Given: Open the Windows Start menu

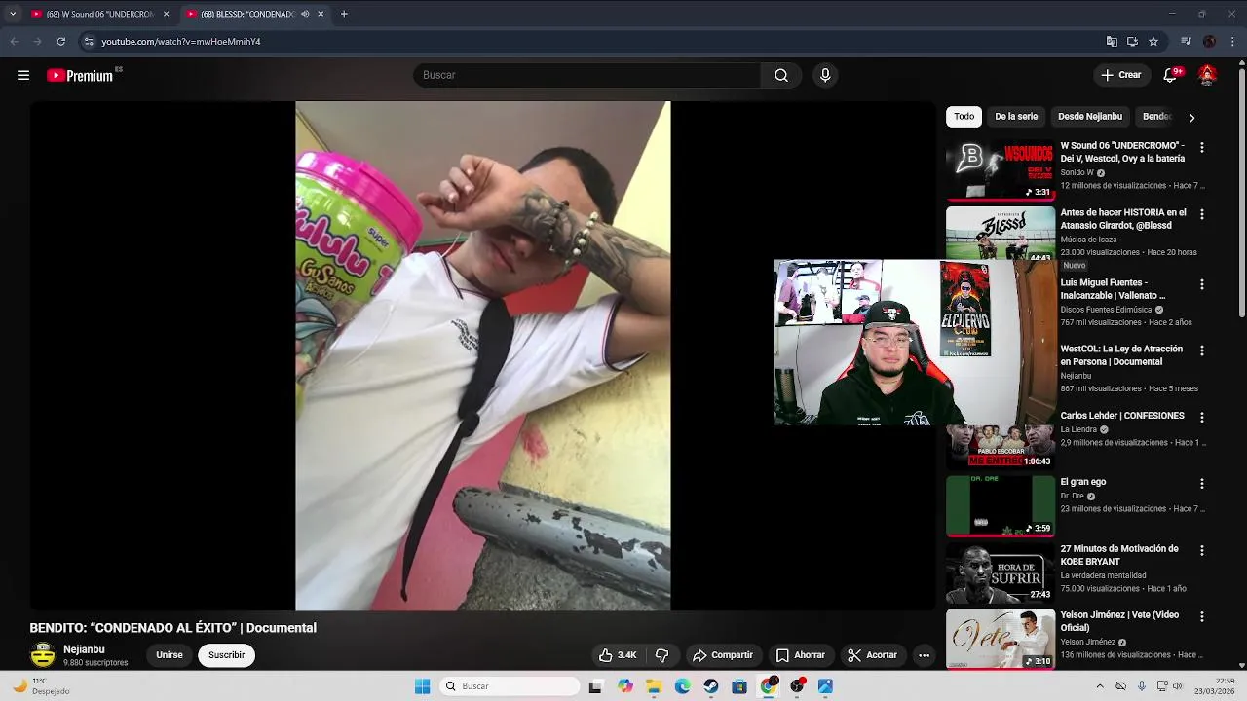Looking at the screenshot, I should [422, 686].
